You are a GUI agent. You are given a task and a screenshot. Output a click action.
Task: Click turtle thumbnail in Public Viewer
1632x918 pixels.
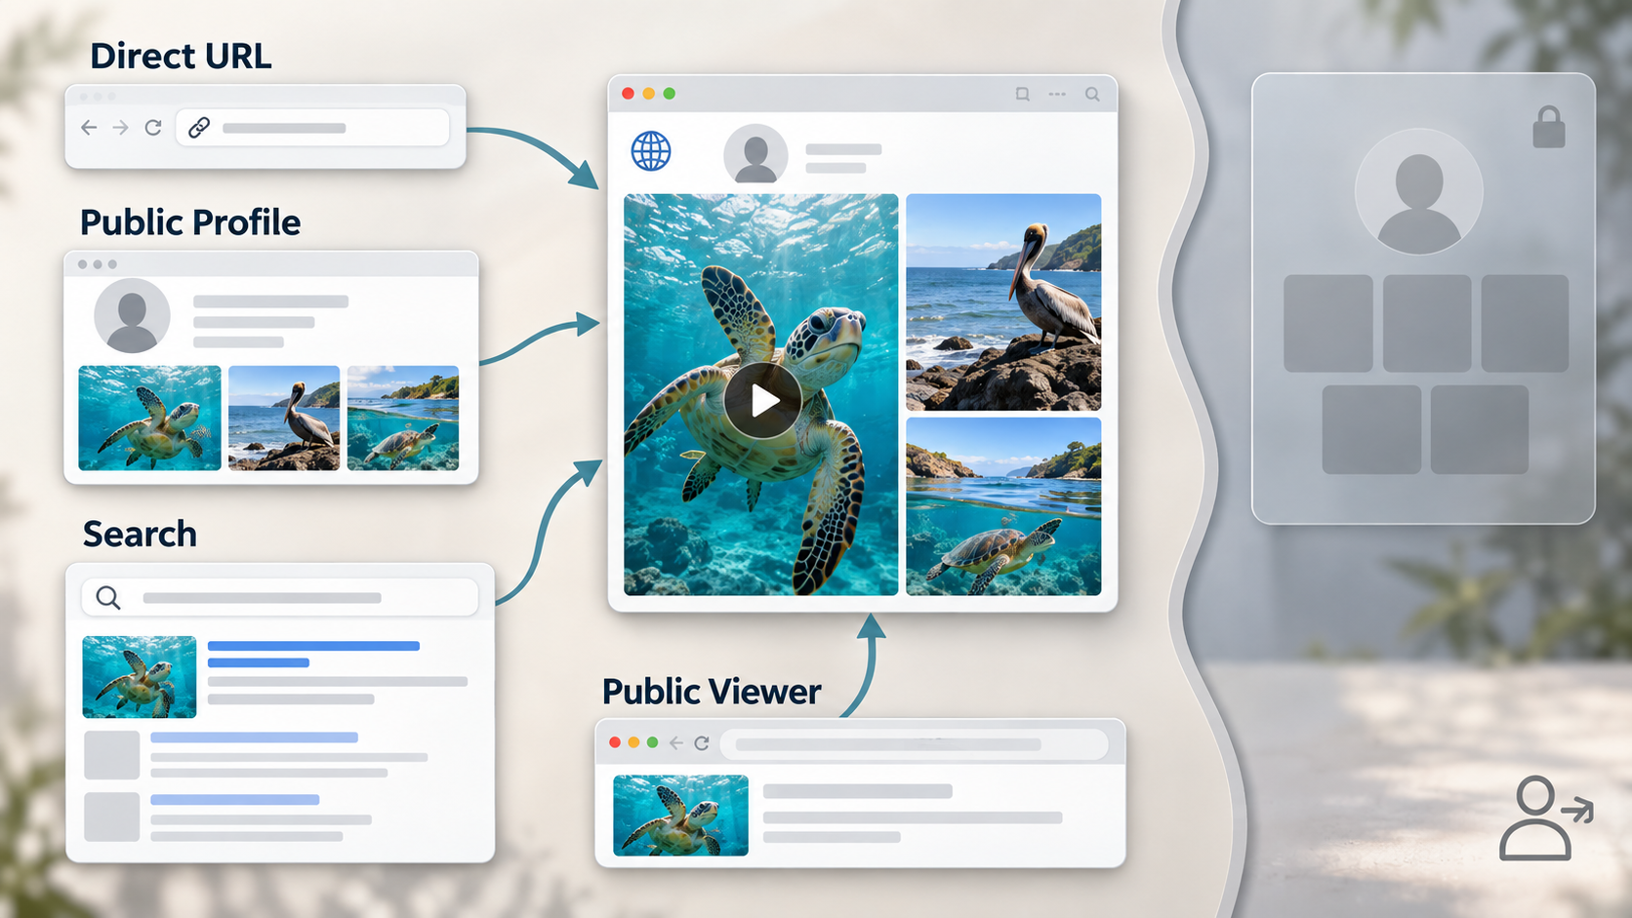tap(680, 816)
